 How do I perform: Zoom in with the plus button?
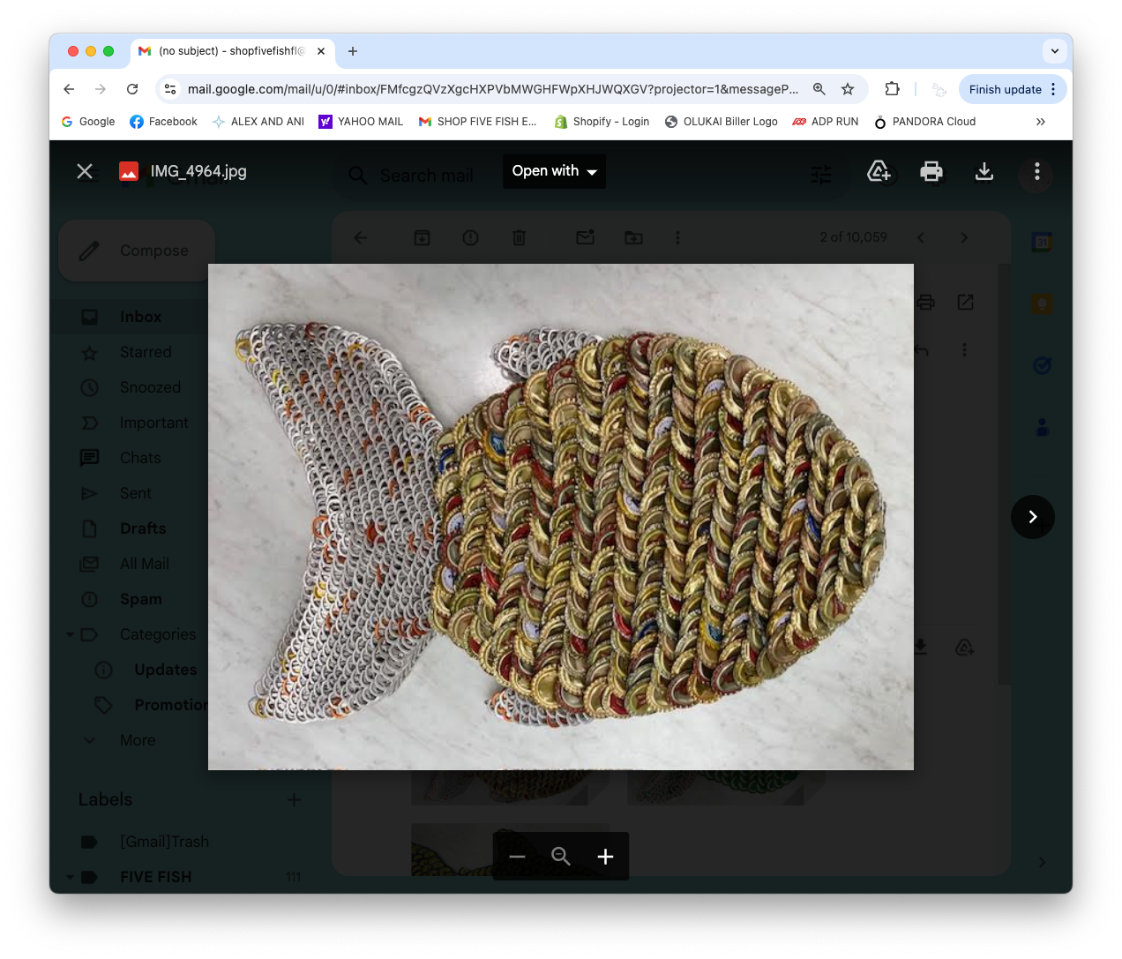[605, 857]
